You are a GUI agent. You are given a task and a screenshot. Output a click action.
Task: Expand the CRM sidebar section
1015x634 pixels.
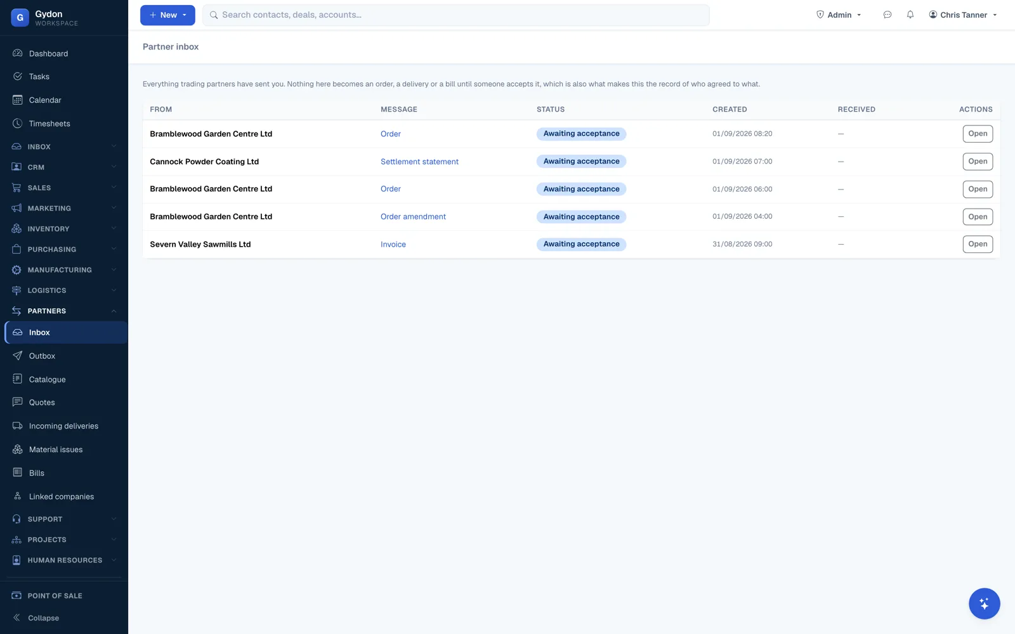click(x=64, y=167)
